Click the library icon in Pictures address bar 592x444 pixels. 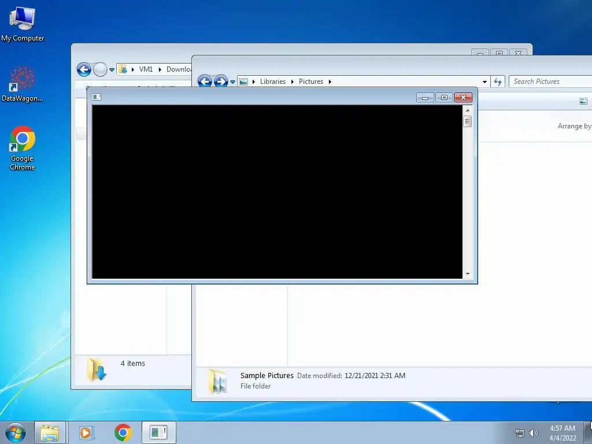click(x=243, y=82)
